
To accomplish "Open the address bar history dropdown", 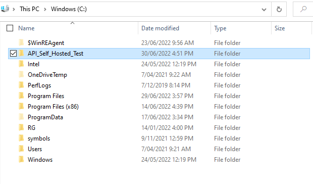I will pyautogui.click(x=264, y=10).
